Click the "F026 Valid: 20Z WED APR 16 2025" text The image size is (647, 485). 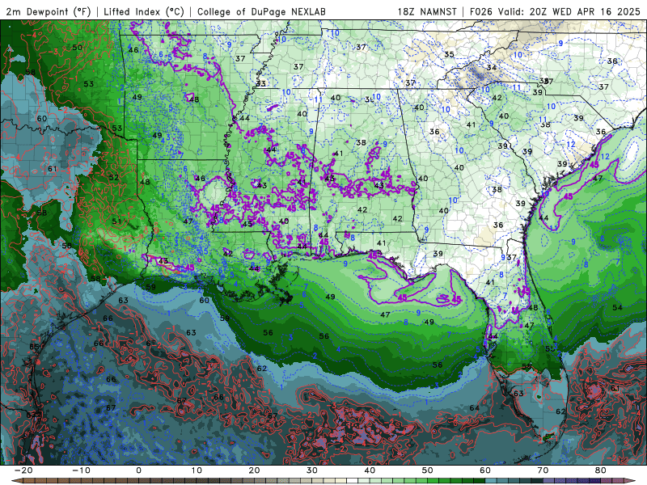click(555, 12)
